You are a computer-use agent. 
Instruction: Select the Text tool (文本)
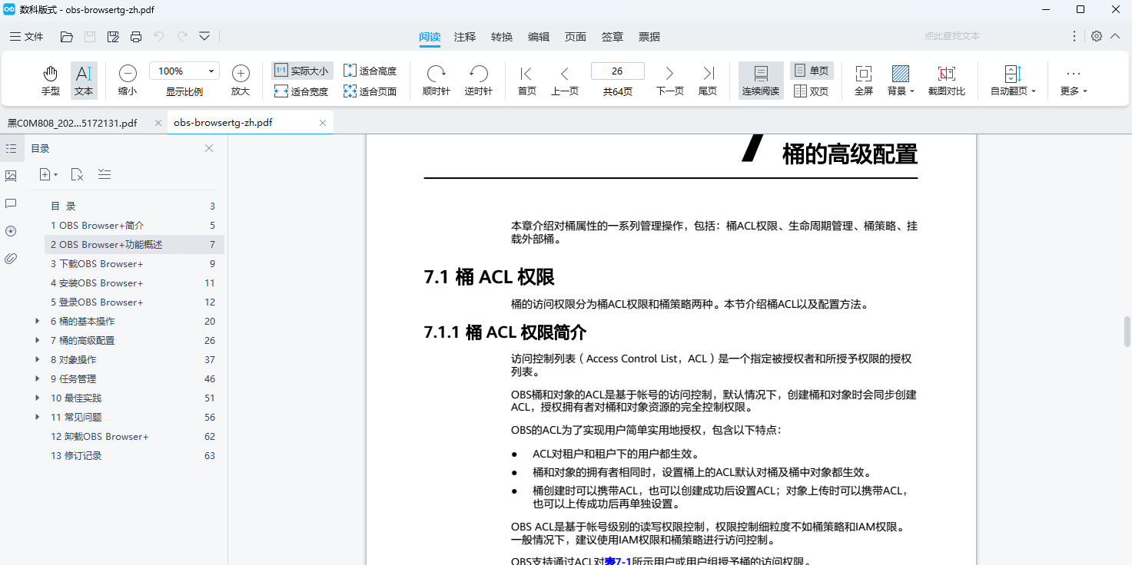pyautogui.click(x=84, y=81)
